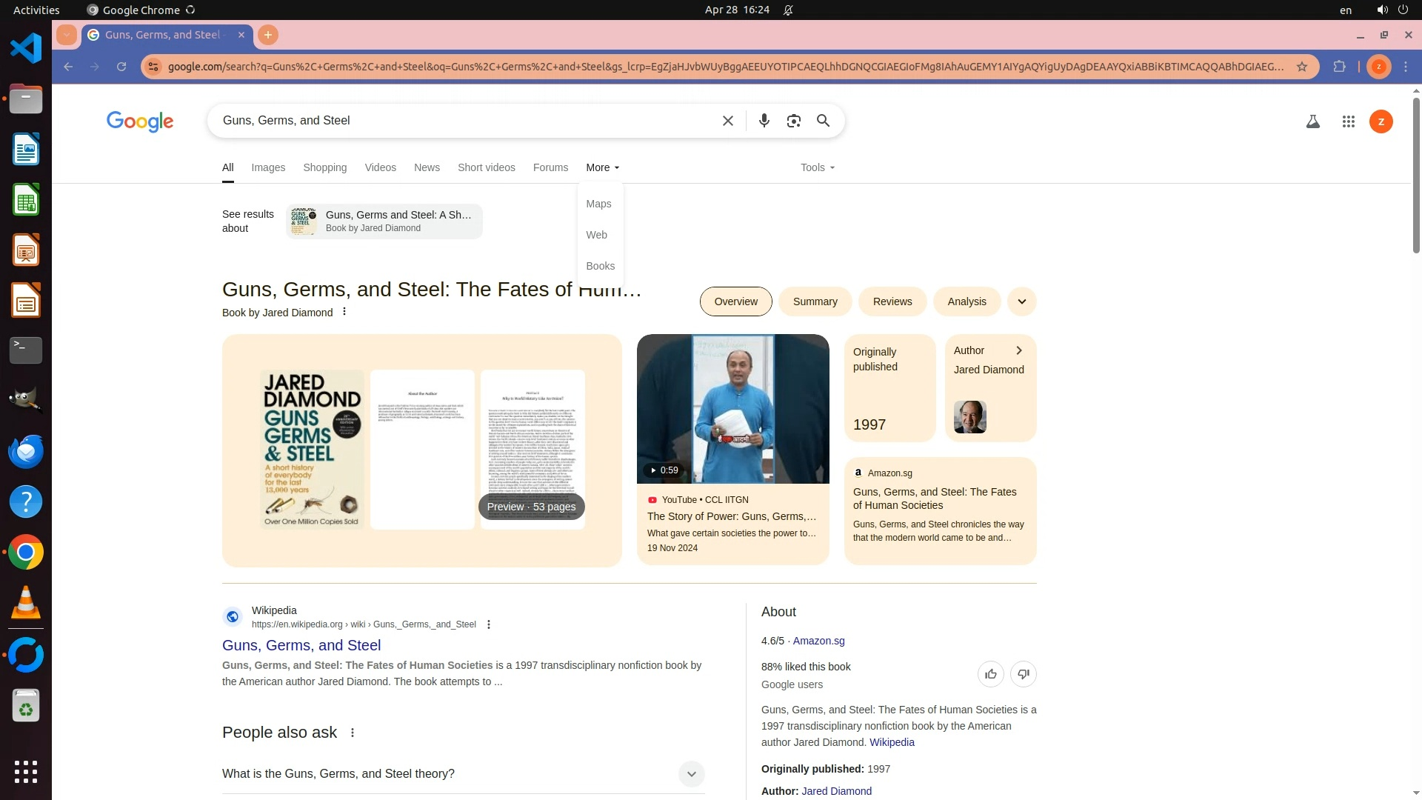
Task: Play the YouTube Story of Power video
Action: point(732,409)
